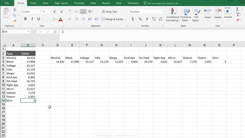Open borders dropdown arrow
Image resolution: width=245 pixels, height=138 pixels.
pyautogui.click(x=49, y=19)
